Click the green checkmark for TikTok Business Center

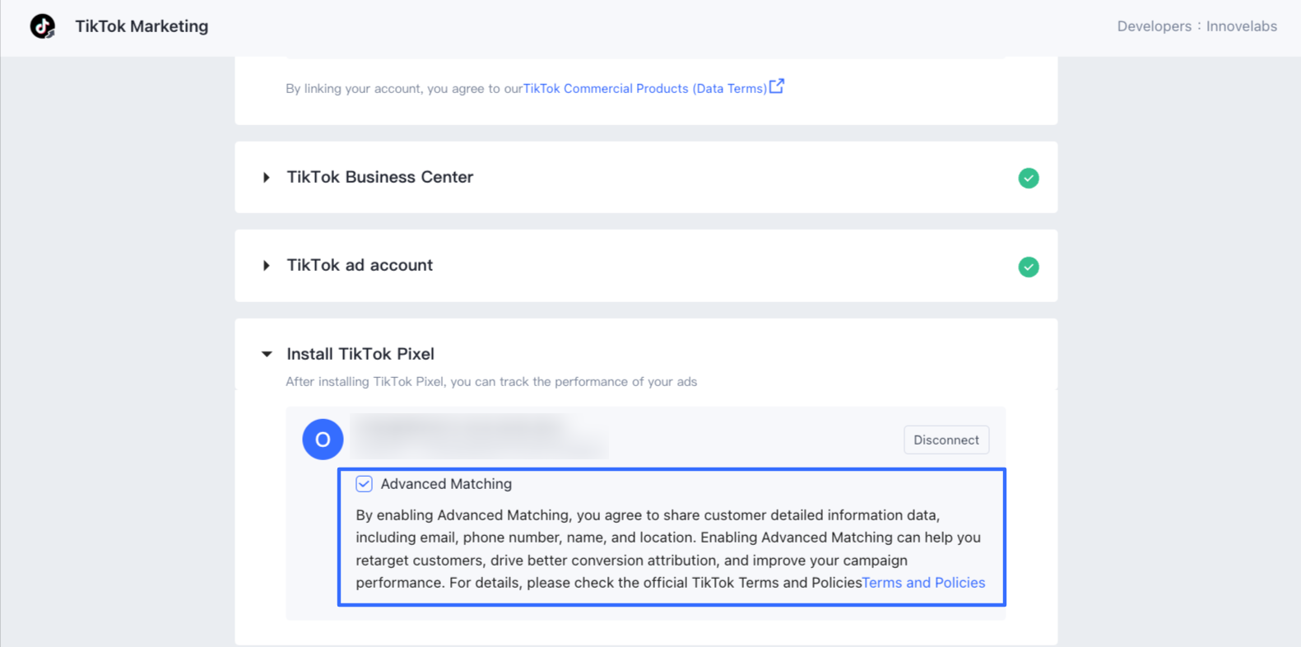point(1028,178)
